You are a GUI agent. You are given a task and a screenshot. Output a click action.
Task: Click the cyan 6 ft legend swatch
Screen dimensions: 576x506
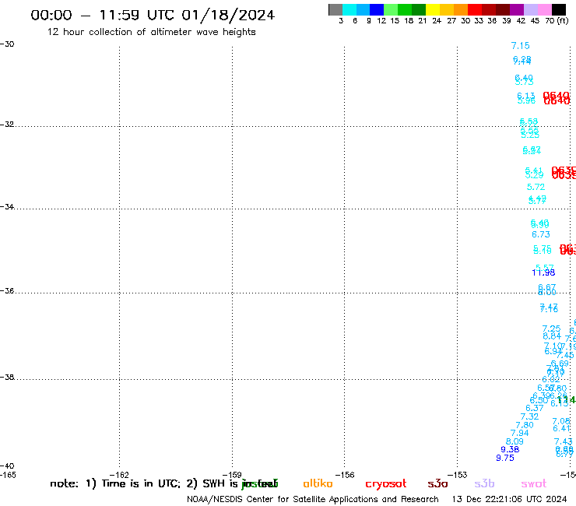(x=349, y=9)
